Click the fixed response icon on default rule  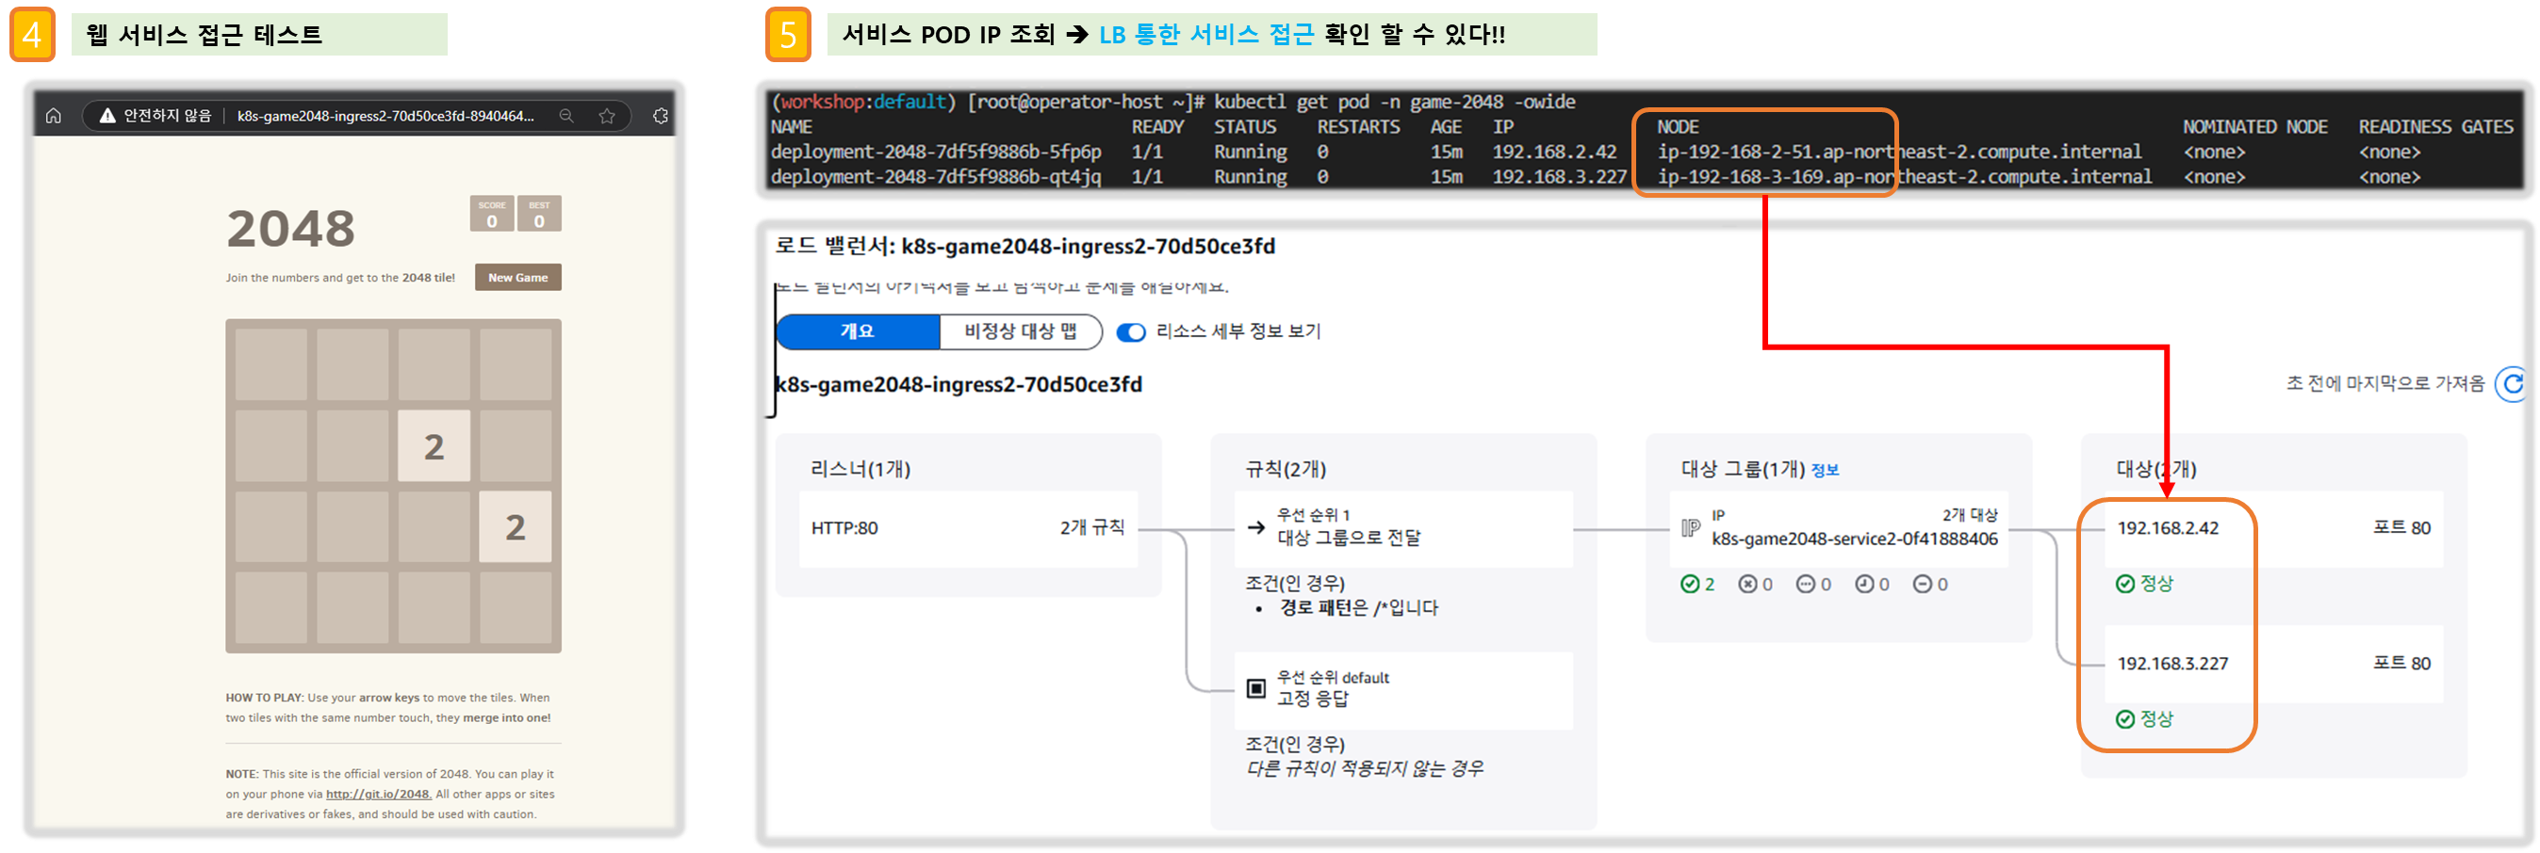coord(1256,687)
